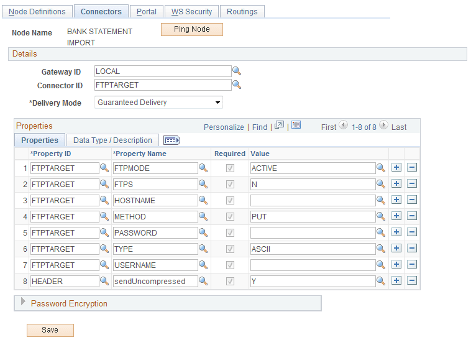Viewport: 471px width, 340px height.
Task: Switch to Data Type / Description tab
Action: [112, 140]
